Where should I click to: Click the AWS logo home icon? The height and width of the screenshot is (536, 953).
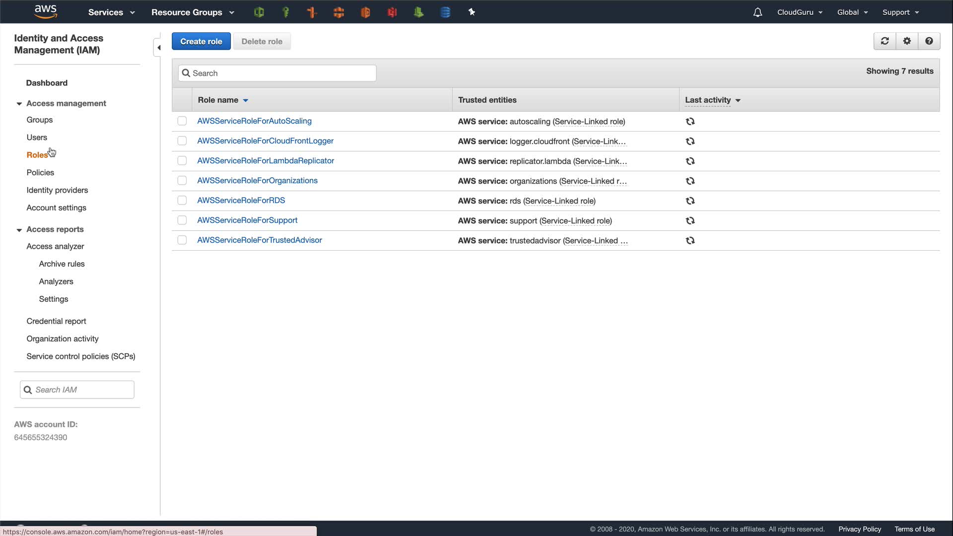(46, 11)
